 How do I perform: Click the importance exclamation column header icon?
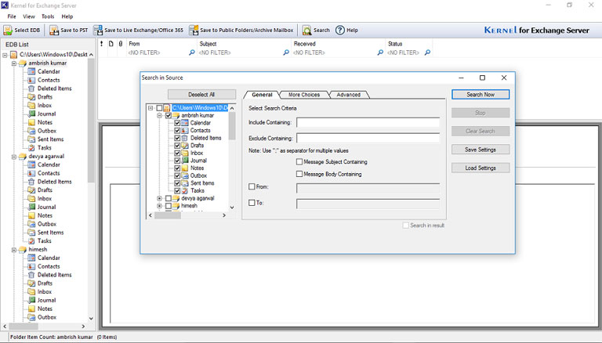(102, 44)
